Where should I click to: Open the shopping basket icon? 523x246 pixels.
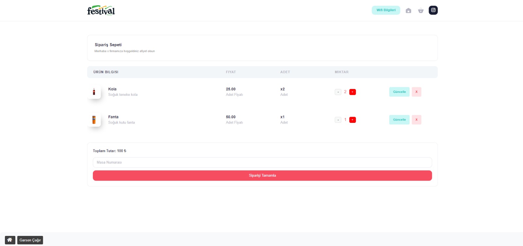[x=421, y=10]
